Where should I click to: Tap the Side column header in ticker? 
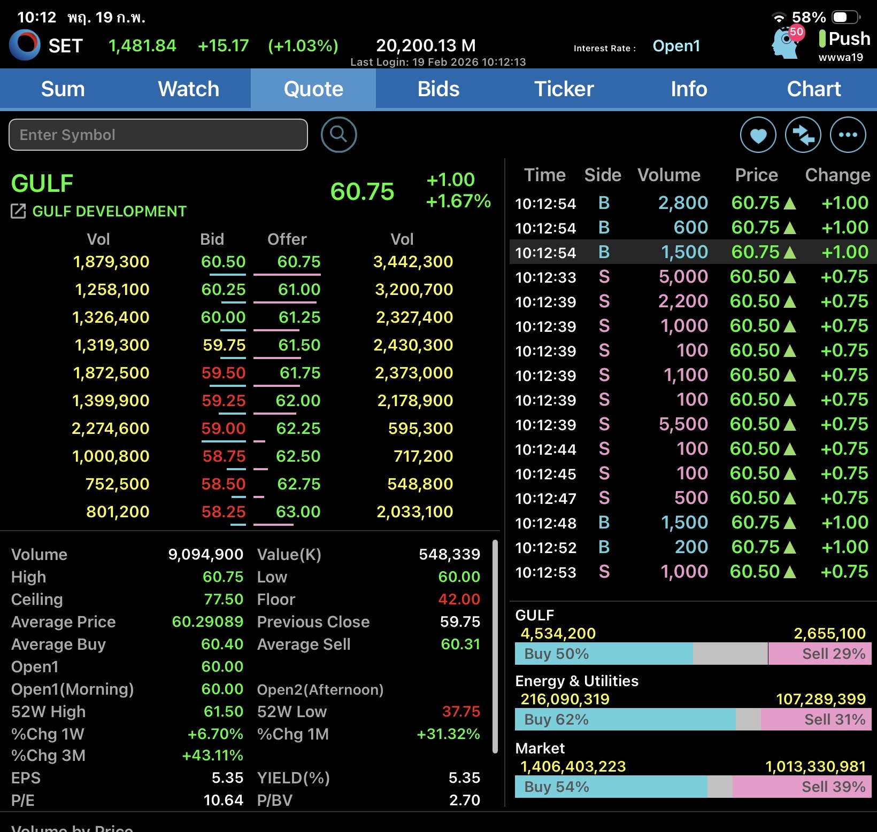603,175
